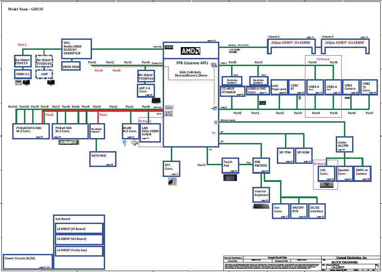Click the LS-K852P (Lid Board) entry
The width and height of the screenshot is (382, 272).
pos(79,239)
